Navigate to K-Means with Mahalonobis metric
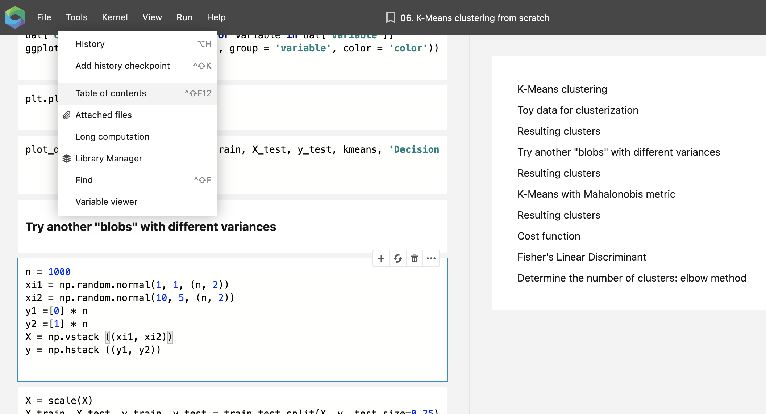The image size is (766, 414). [596, 194]
